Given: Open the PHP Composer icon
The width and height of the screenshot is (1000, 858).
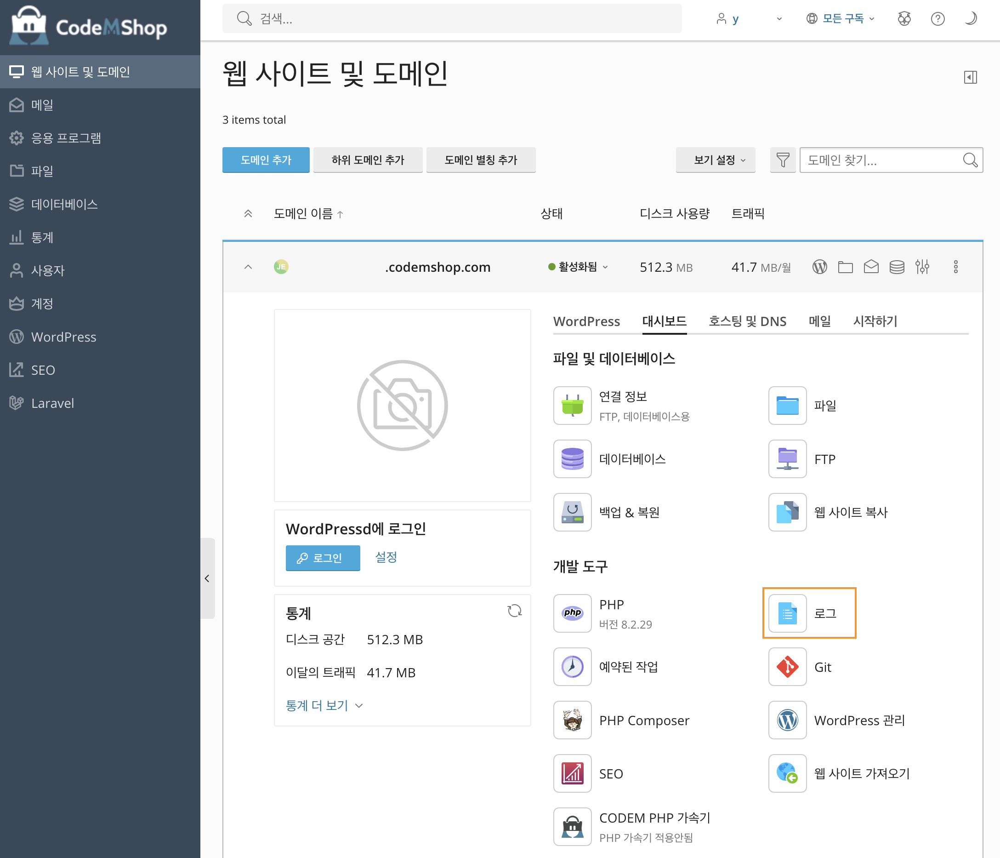Looking at the screenshot, I should click(573, 720).
